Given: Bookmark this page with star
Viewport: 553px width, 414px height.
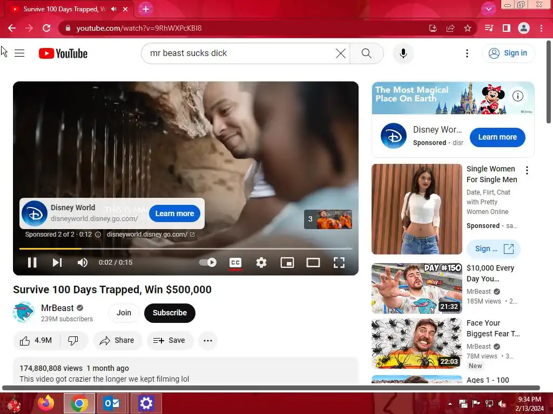Looking at the screenshot, I should pyautogui.click(x=468, y=28).
